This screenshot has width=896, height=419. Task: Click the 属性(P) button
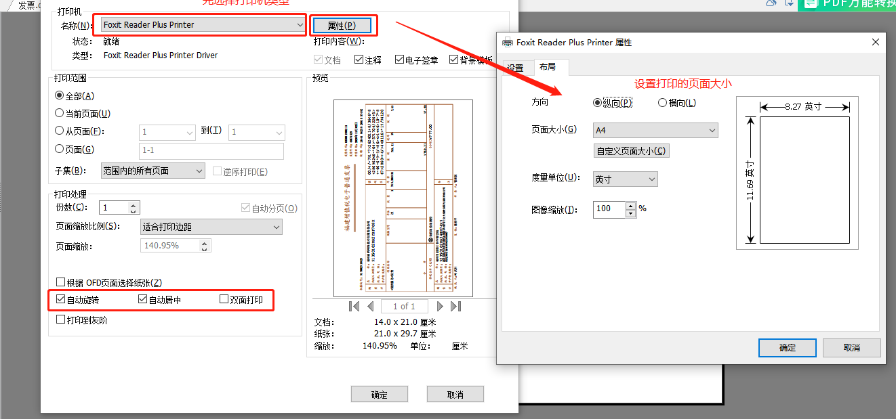click(x=343, y=24)
